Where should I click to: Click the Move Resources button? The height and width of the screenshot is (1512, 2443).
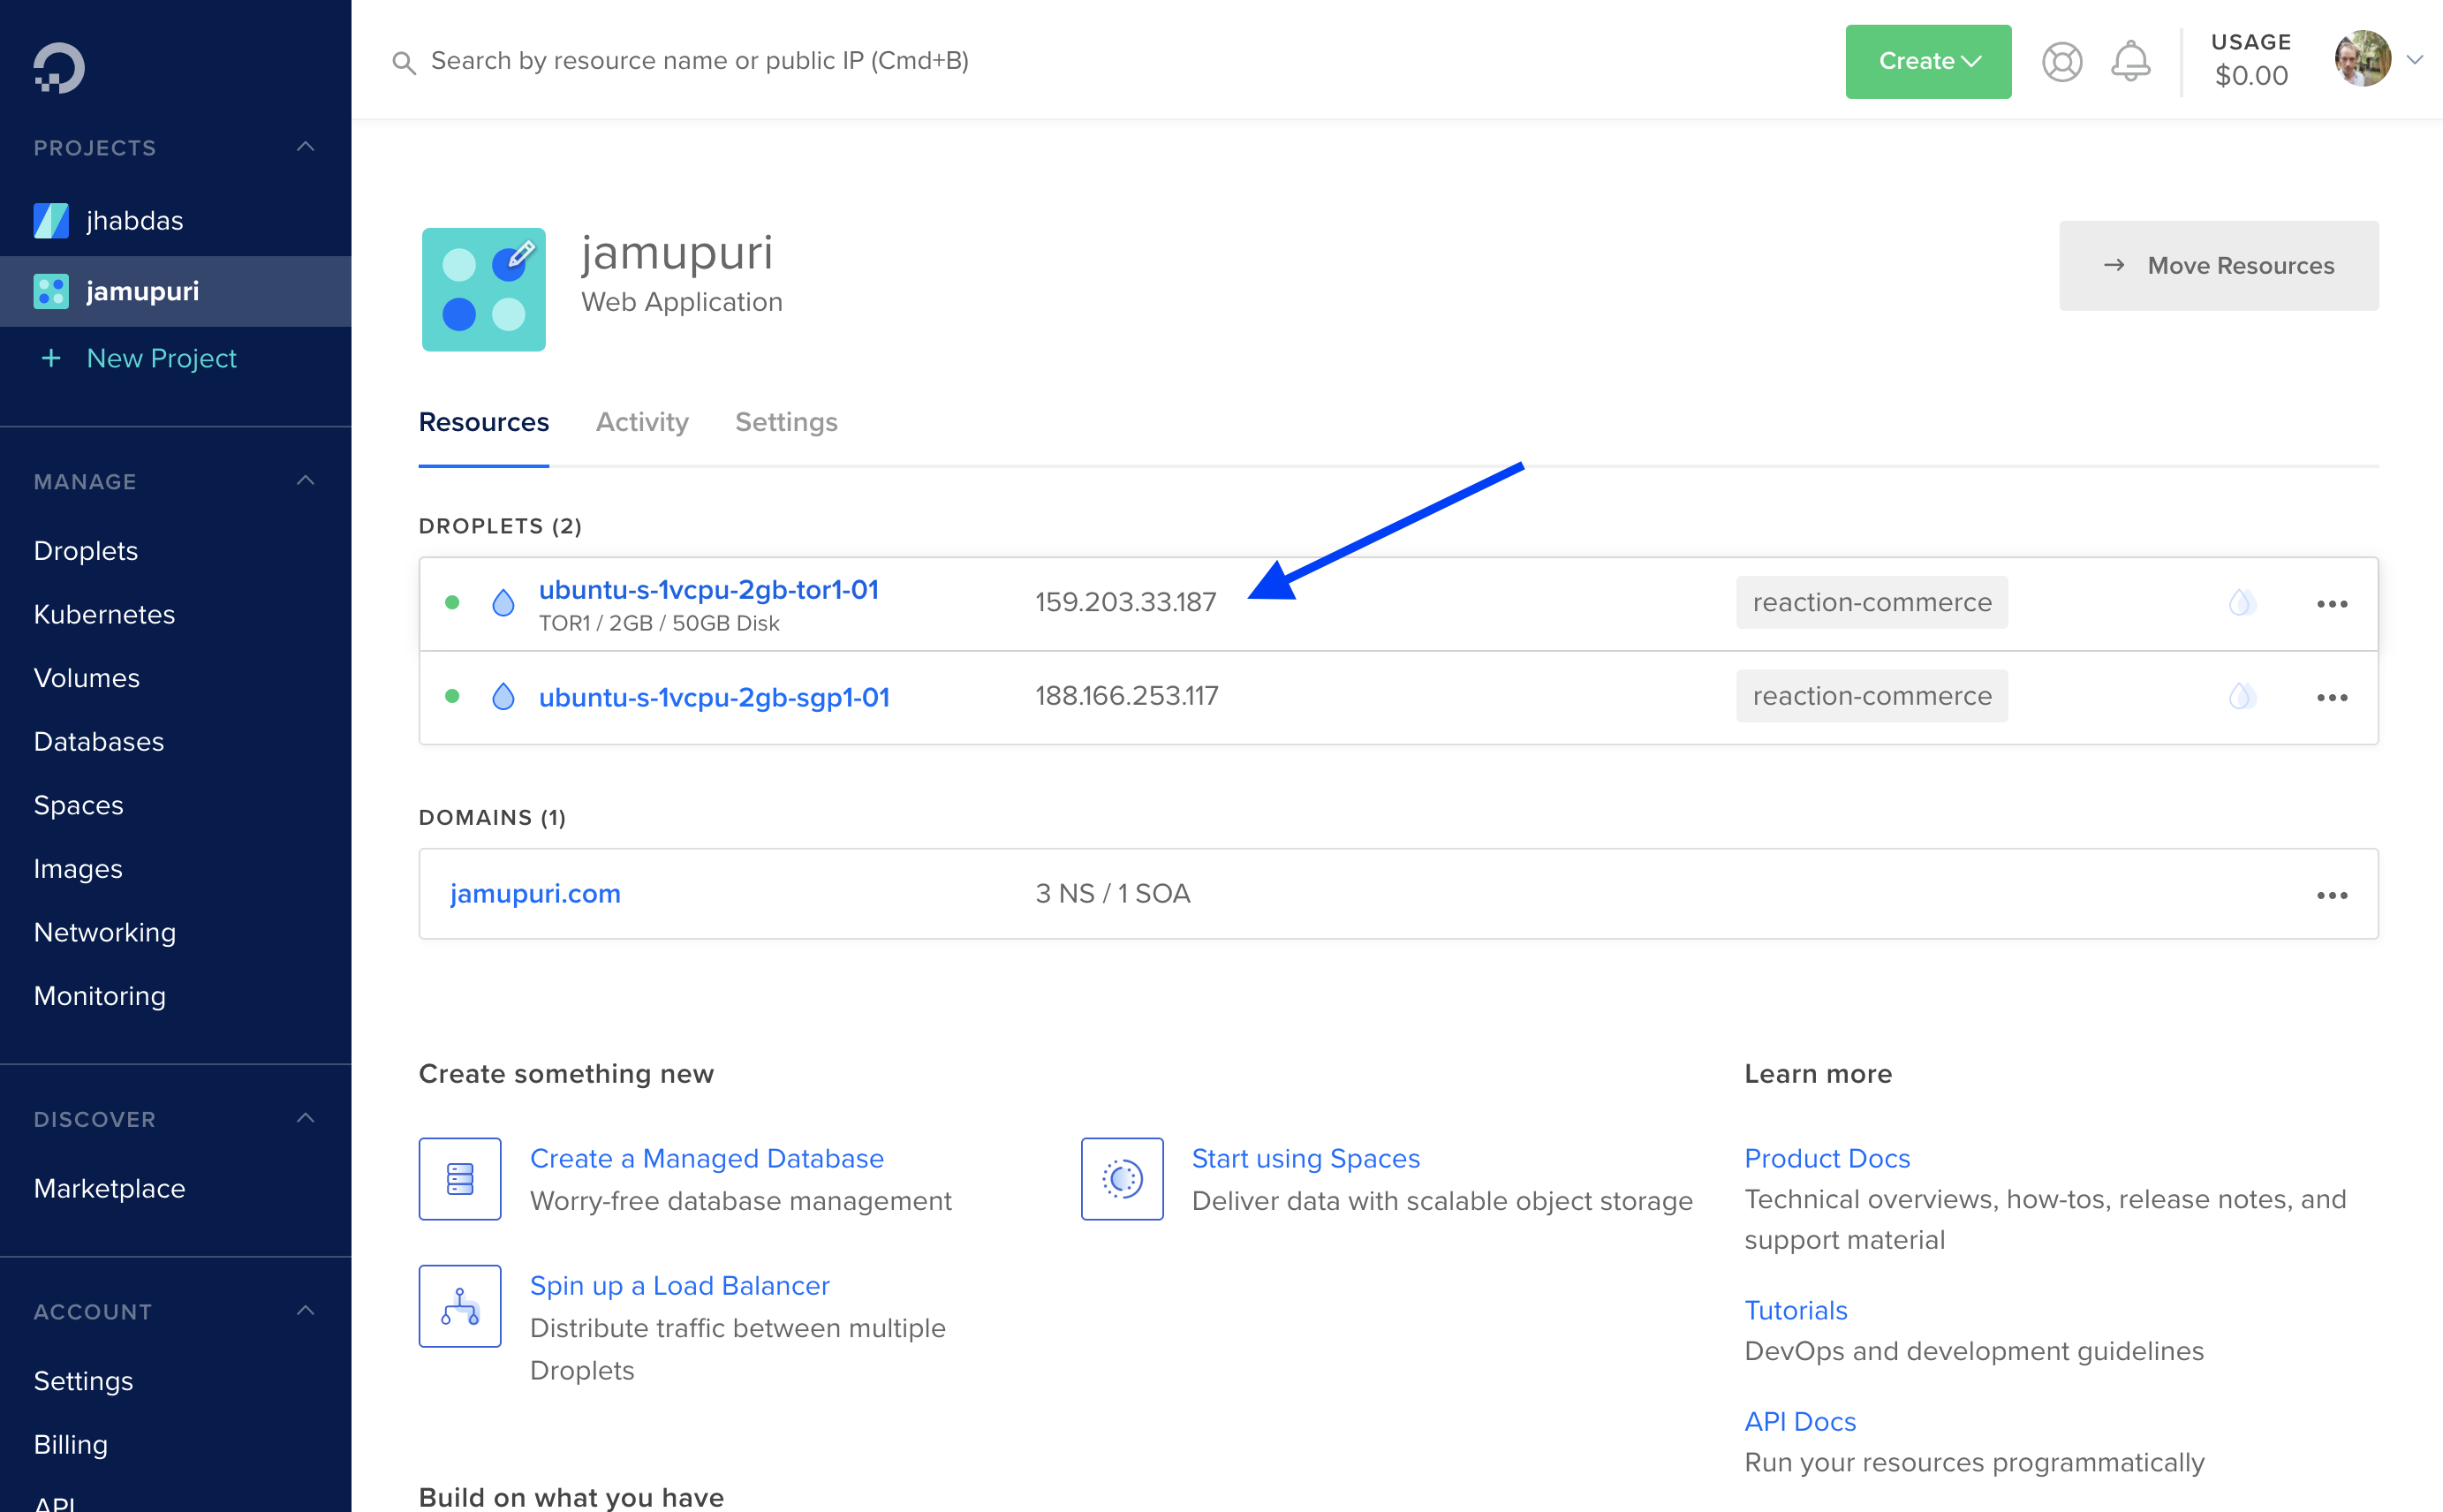pos(2218,266)
